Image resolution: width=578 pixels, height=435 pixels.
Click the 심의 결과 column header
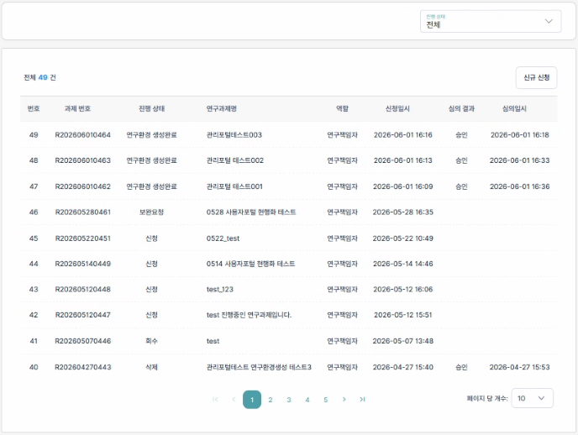click(x=461, y=108)
